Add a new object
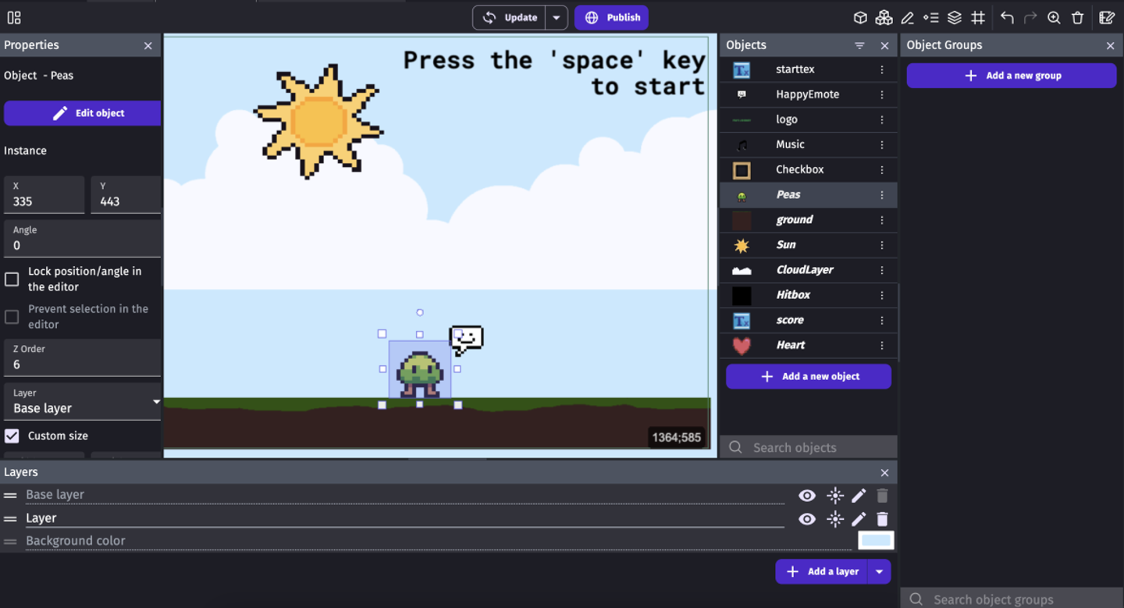The width and height of the screenshot is (1124, 608). [809, 376]
